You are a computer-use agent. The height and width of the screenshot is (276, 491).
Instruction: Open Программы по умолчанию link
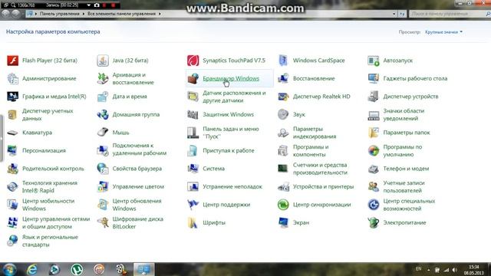402,150
